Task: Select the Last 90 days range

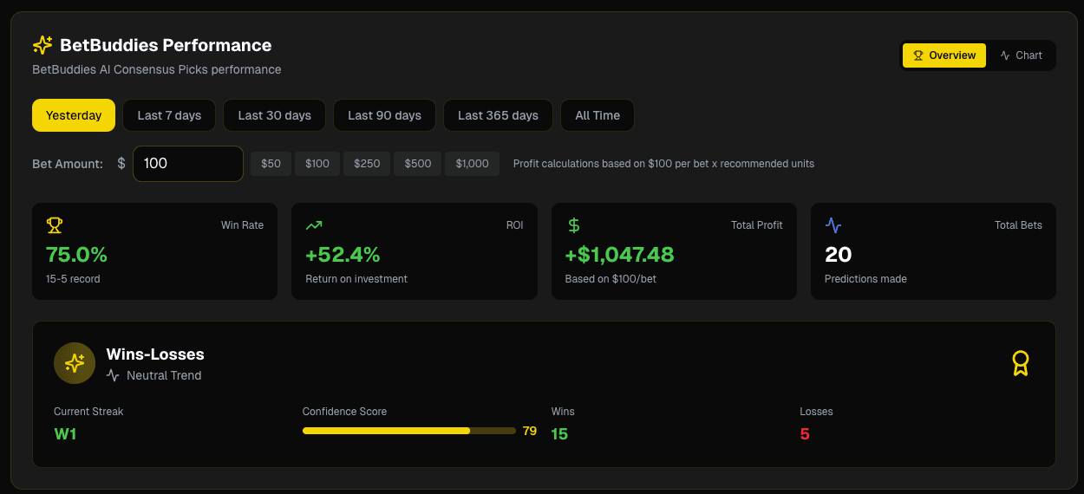Action: point(384,115)
